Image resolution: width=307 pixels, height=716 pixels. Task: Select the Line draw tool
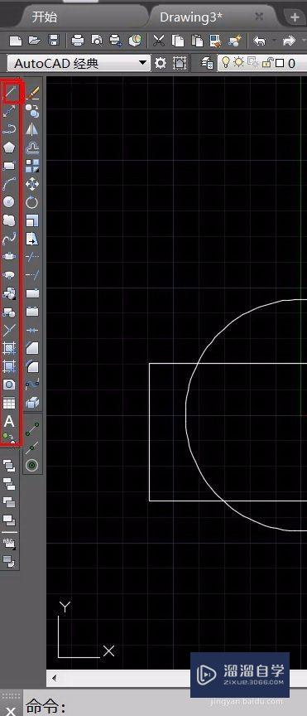(10, 93)
